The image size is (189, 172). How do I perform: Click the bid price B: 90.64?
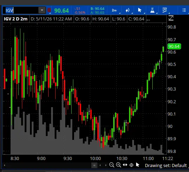[x=97, y=9]
